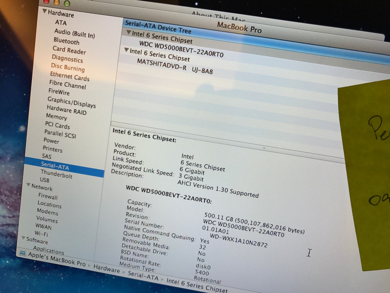Collapse the Software section in the sidebar
This screenshot has width=390, height=293.
click(x=23, y=238)
